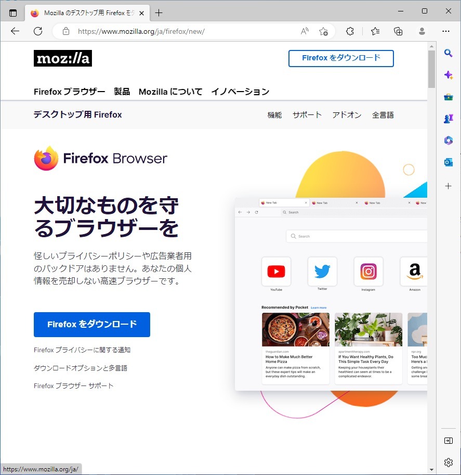Click the blue Firefox をダウンロード button

tap(92, 325)
